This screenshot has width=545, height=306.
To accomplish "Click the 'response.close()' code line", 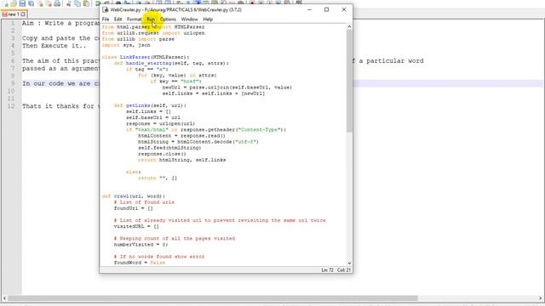I will (162, 154).
